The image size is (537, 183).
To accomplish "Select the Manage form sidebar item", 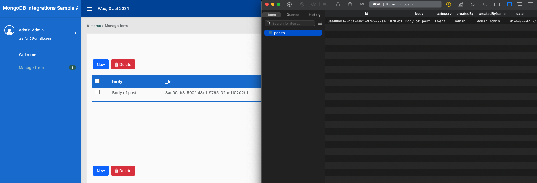I will tap(31, 68).
